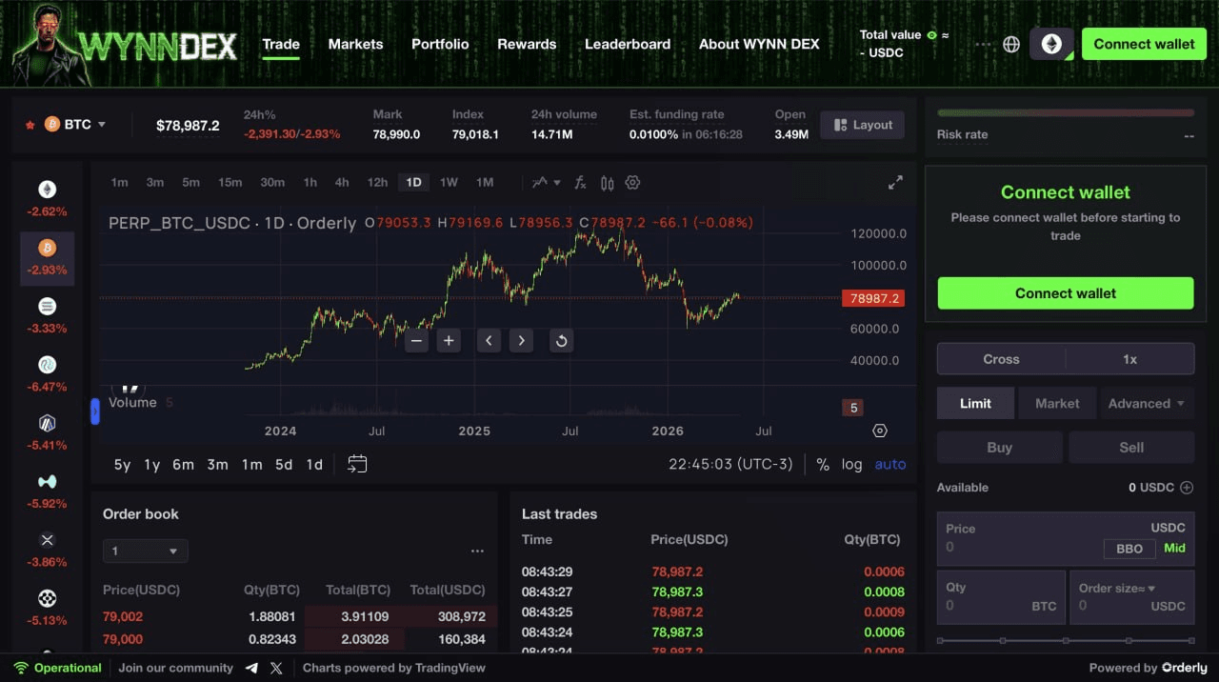Toggle the BBO price option

click(x=1129, y=549)
